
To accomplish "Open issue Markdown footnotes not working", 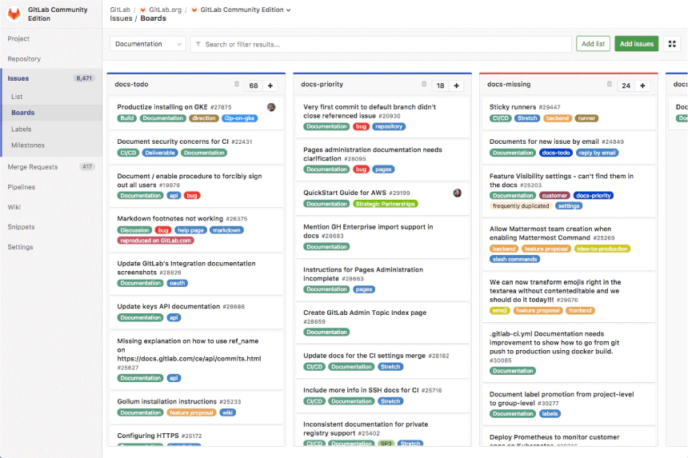I will tap(170, 218).
